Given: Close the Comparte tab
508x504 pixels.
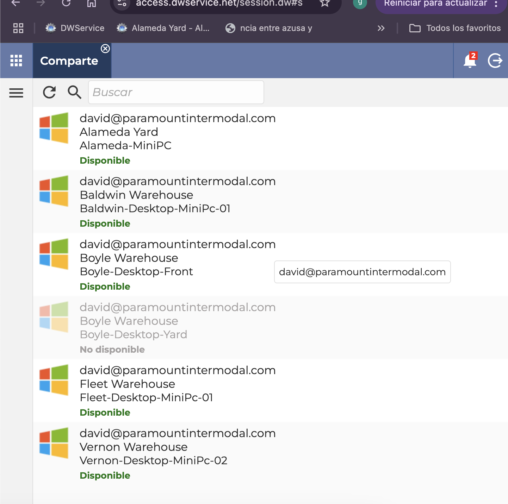Looking at the screenshot, I should pos(105,49).
